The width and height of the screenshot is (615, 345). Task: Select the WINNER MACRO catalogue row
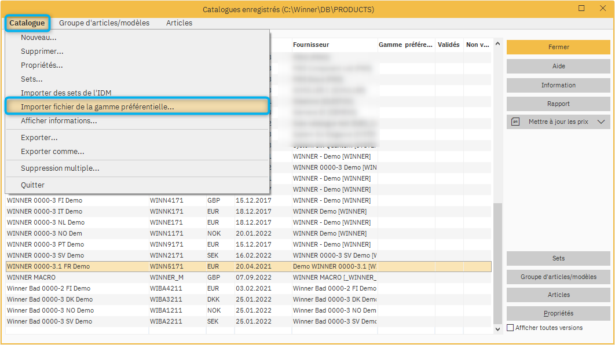click(75, 277)
